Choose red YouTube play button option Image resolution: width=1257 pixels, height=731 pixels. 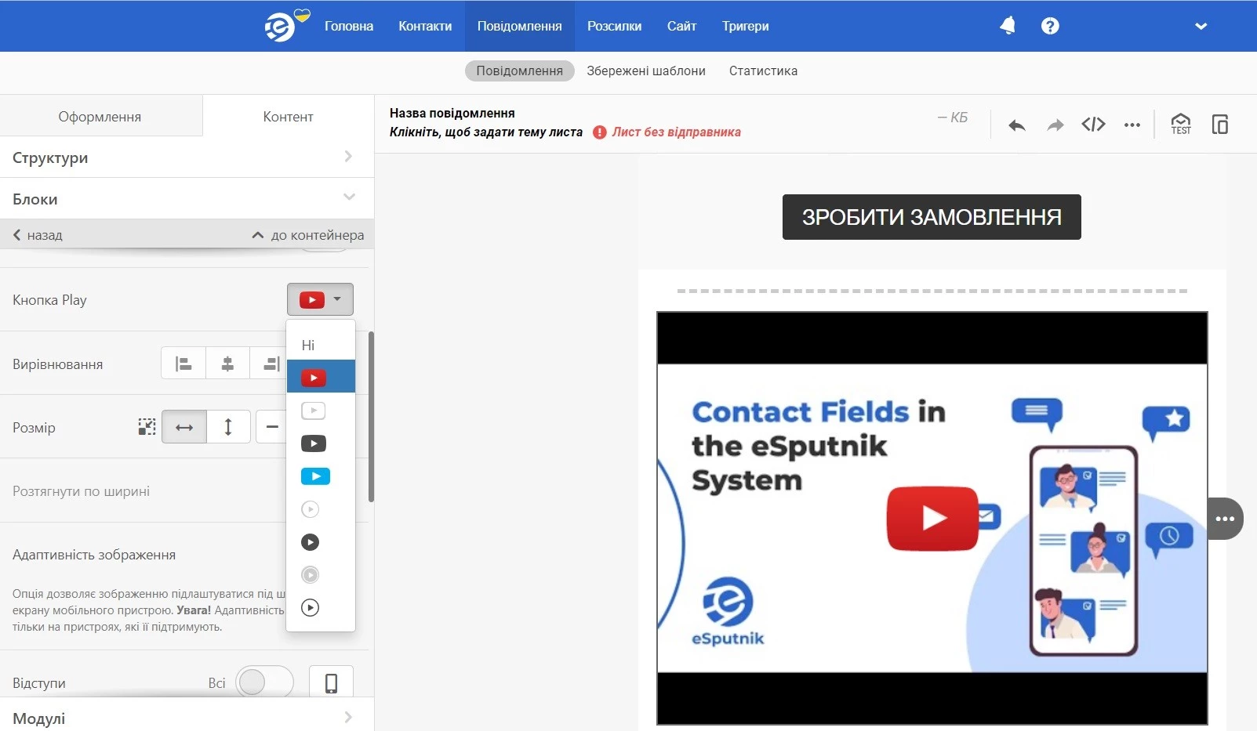pyautogui.click(x=321, y=377)
